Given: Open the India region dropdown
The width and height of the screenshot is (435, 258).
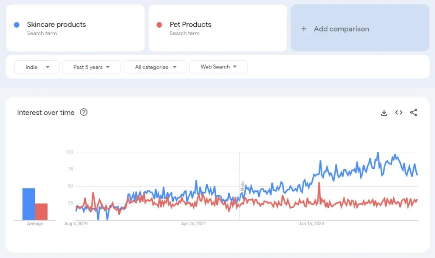Looking at the screenshot, I should click(x=37, y=67).
